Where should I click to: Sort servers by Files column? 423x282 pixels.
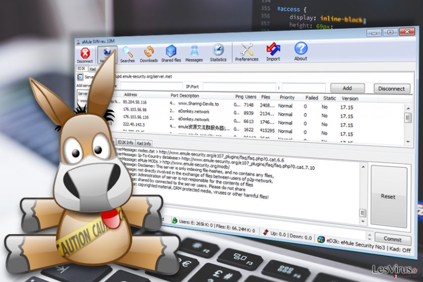coord(266,97)
